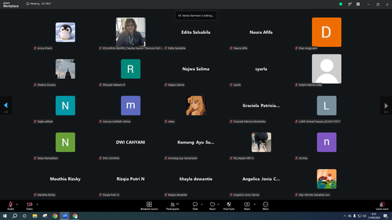Select Alky Alfreda Salsabila Suci's illustrated avatar
The image size is (392, 220).
tap(326, 179)
